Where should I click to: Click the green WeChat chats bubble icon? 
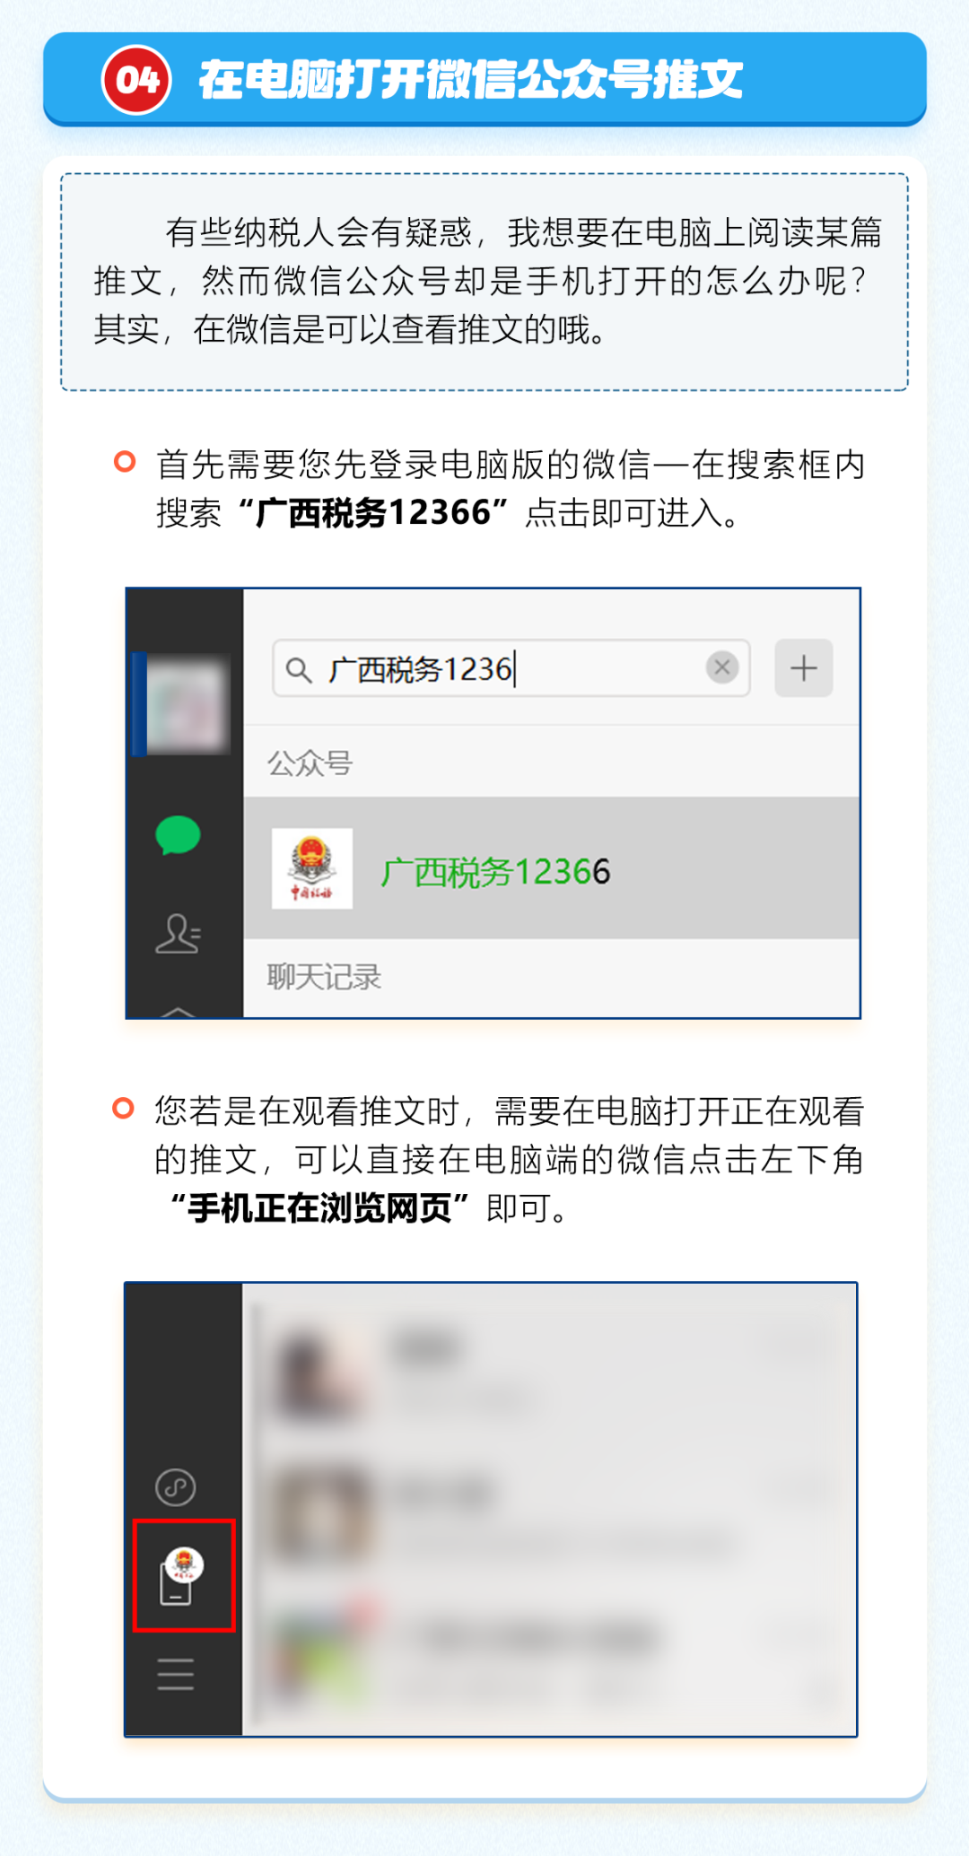(178, 835)
